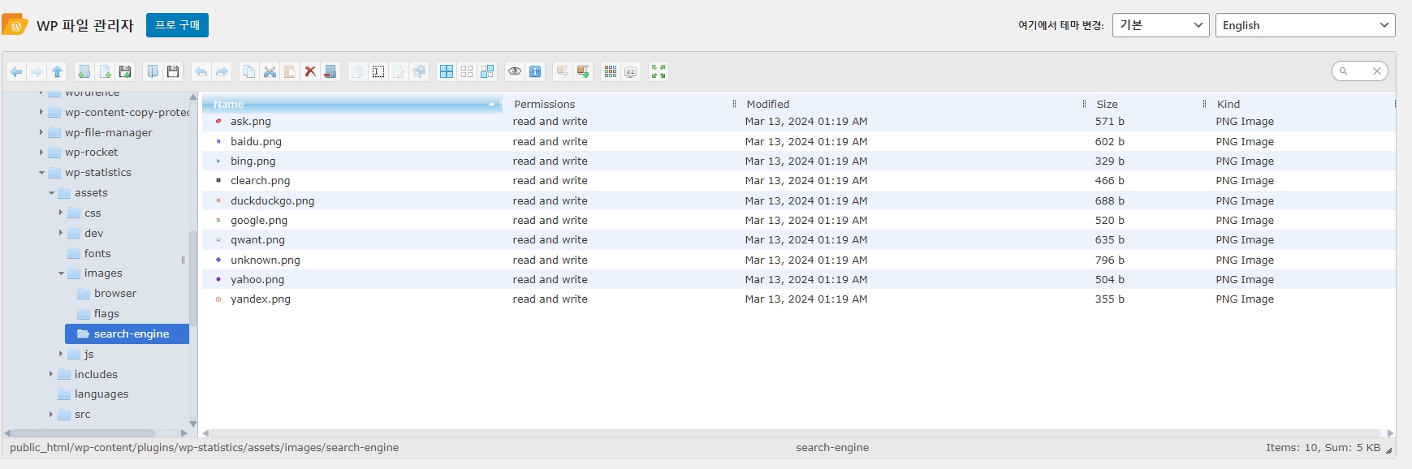The width and height of the screenshot is (1412, 469).
Task: Create a new file with toolbar icon
Action: 105,71
